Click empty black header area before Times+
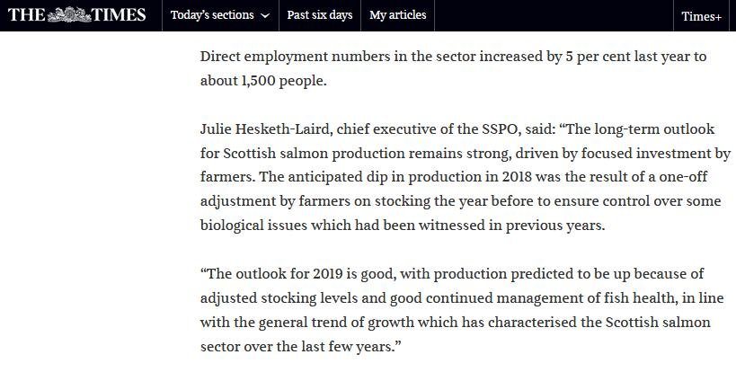 point(557,15)
